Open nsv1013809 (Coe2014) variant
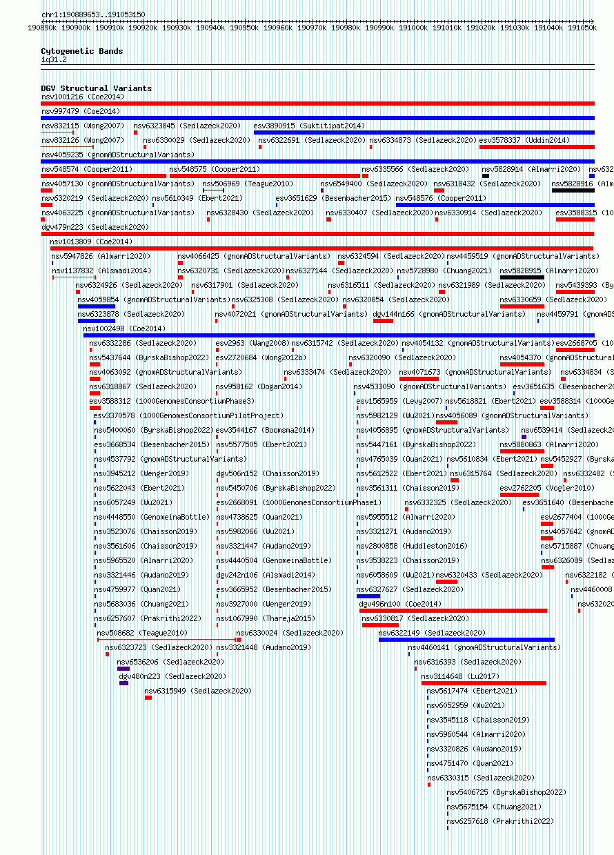Image resolution: width=614 pixels, height=855 pixels. (x=90, y=242)
